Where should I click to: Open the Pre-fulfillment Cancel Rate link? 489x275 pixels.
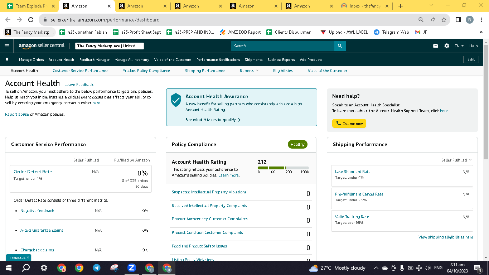[359, 194]
